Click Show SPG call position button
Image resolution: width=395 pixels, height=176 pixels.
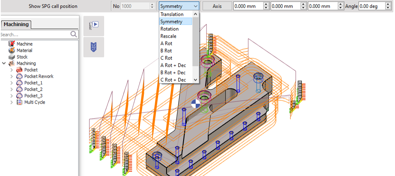pyautogui.click(x=53, y=6)
